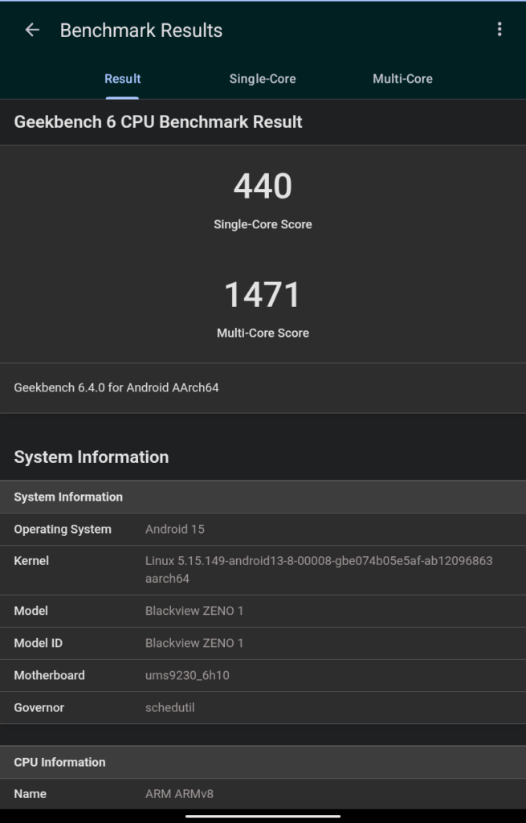Tap the back arrow icon

[x=32, y=30]
